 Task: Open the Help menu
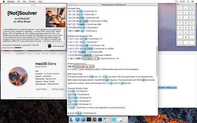(x=40, y=2)
